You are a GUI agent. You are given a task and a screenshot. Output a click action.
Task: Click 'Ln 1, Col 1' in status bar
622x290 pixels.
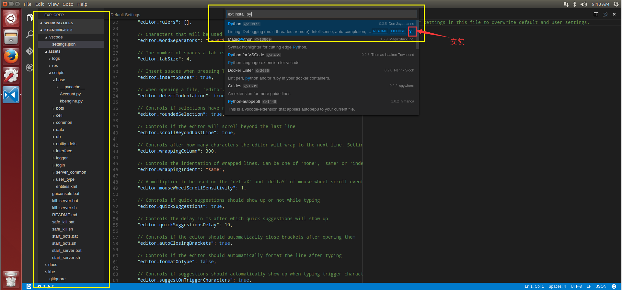point(534,286)
